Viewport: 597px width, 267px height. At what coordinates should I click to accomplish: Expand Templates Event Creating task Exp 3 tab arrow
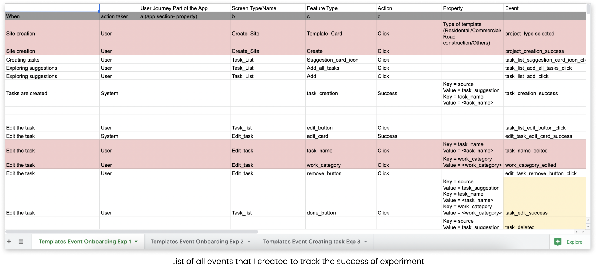click(365, 242)
